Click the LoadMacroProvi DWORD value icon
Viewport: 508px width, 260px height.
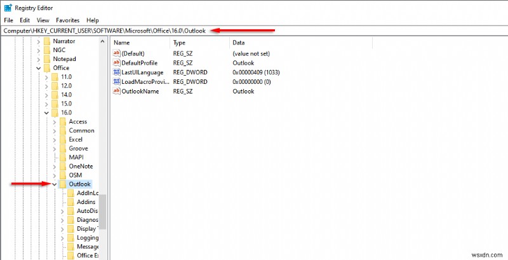pyautogui.click(x=116, y=82)
